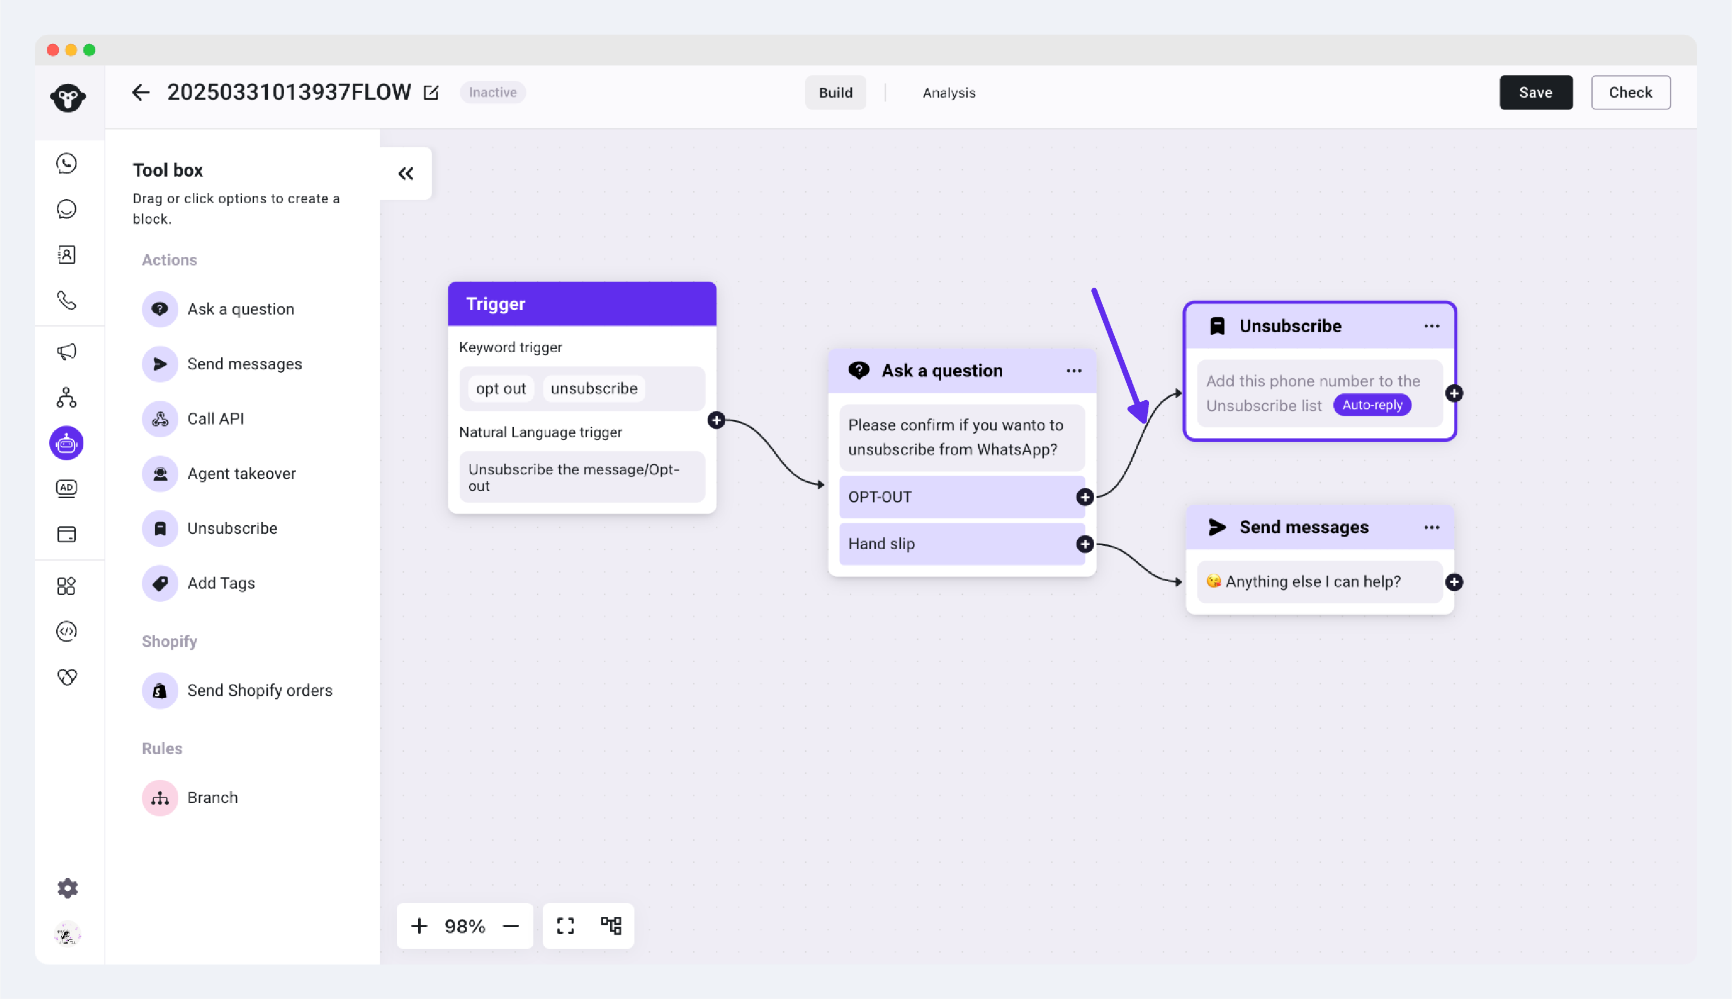The height and width of the screenshot is (999, 1732).
Task: Click the auto-layout icon in zoom bar
Action: (x=610, y=925)
